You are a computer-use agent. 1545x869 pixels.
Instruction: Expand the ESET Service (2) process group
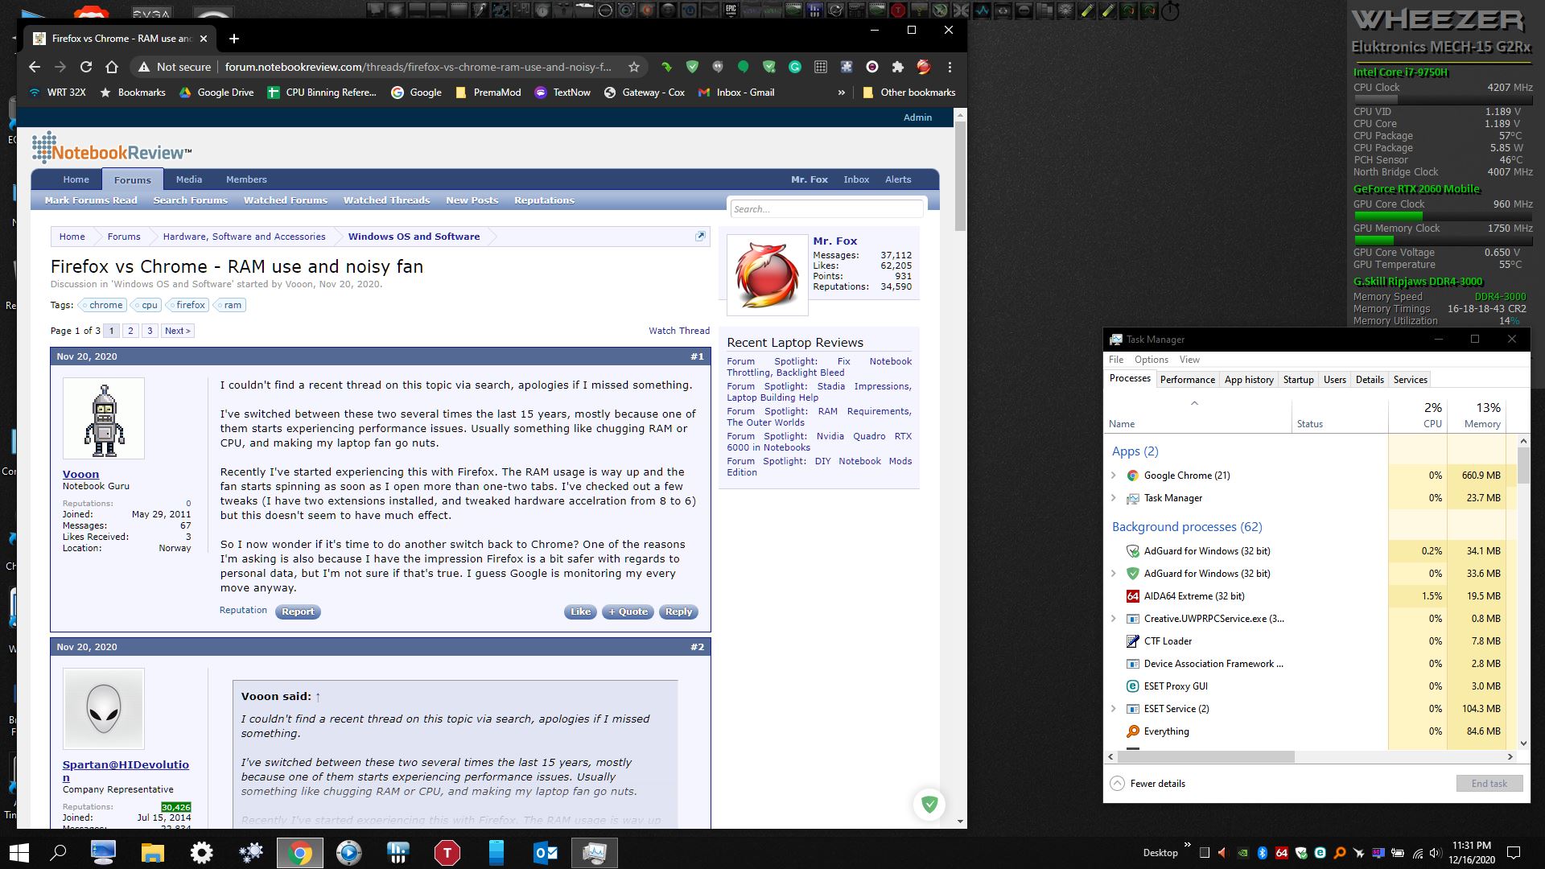pos(1114,709)
